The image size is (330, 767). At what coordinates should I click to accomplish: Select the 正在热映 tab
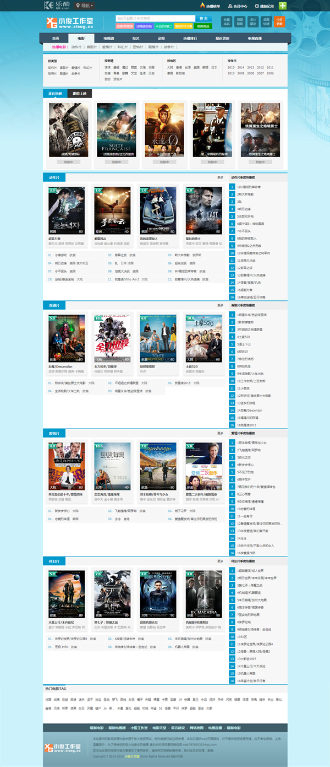point(56,93)
